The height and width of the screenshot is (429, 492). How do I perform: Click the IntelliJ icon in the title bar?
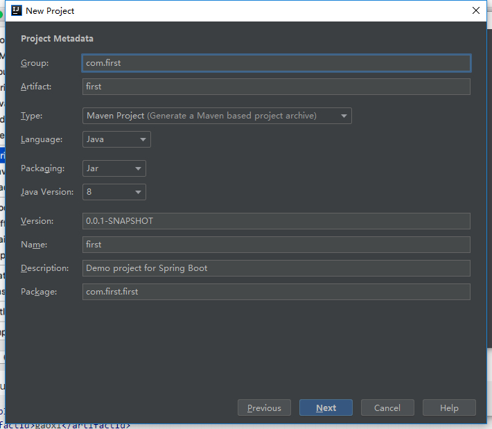point(17,10)
